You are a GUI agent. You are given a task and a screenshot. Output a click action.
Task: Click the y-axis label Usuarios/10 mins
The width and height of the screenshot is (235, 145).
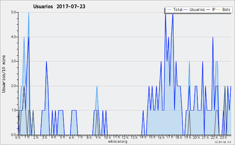point(4,74)
